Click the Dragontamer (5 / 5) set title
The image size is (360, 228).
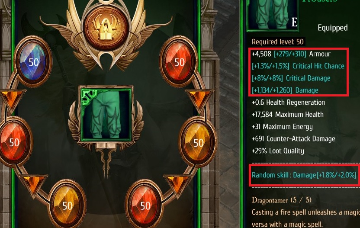tap(282, 200)
